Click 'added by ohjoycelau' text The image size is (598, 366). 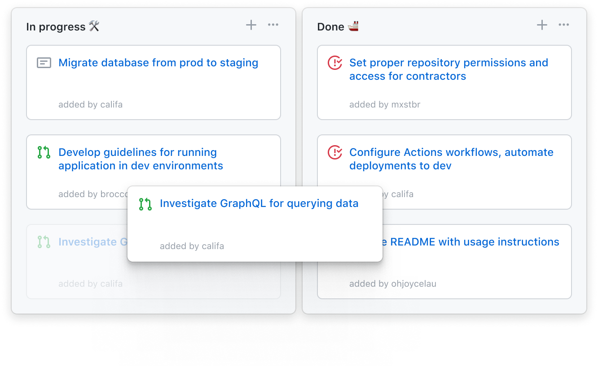pos(392,284)
